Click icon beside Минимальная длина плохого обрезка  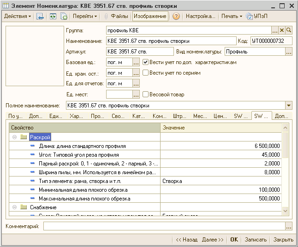[x=32, y=189]
